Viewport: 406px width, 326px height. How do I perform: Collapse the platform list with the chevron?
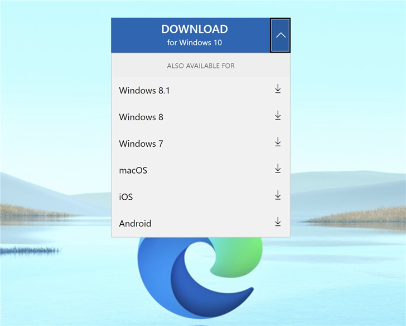coord(281,35)
